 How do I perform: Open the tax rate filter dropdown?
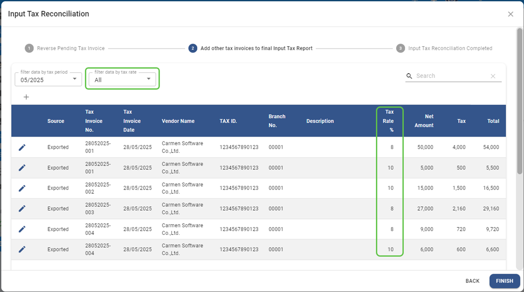coord(123,80)
